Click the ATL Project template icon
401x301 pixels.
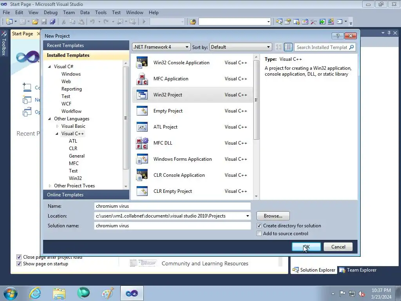click(x=142, y=127)
